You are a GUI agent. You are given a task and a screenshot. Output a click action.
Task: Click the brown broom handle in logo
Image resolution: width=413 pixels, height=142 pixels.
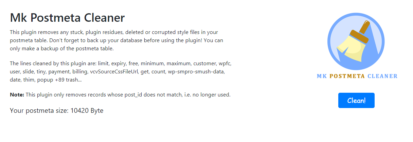[x=364, y=27]
